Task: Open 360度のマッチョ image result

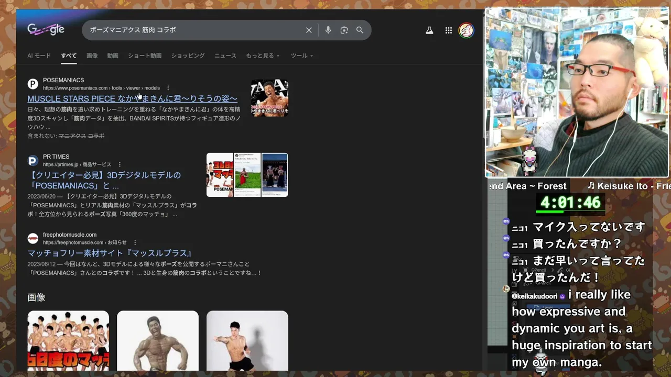Action: [68, 340]
